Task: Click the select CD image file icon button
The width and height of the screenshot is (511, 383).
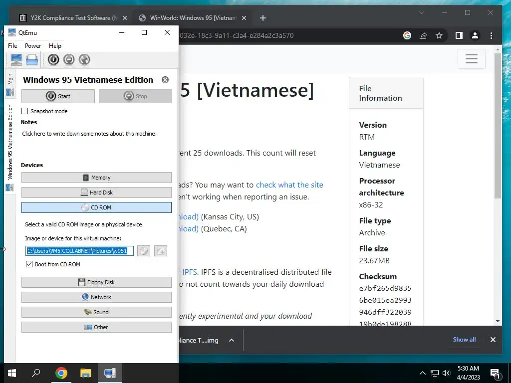Action: (144, 251)
